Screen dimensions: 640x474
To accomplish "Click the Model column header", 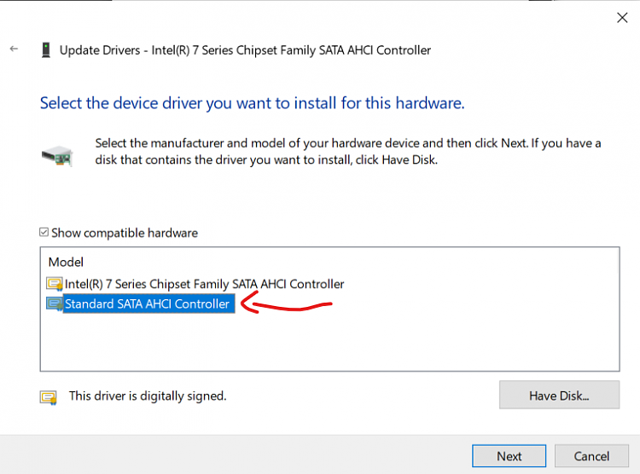I will [x=66, y=262].
